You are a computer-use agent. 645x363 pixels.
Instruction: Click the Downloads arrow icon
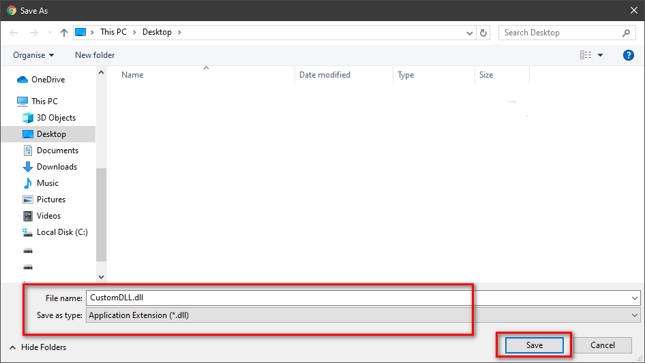(28, 167)
